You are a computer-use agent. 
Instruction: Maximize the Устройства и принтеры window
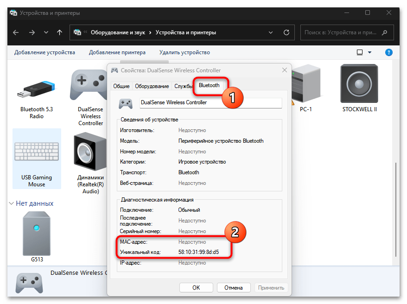click(x=368, y=13)
